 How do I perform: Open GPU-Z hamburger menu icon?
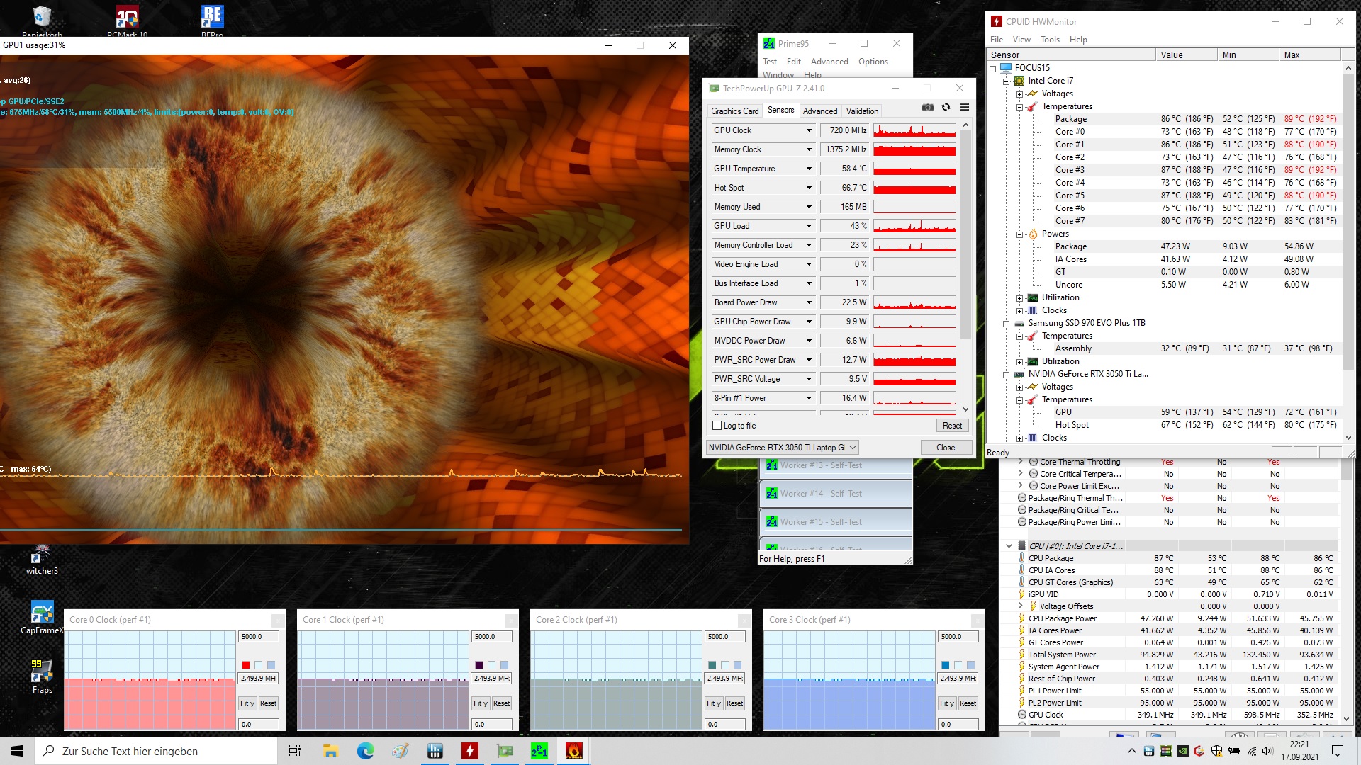click(964, 108)
